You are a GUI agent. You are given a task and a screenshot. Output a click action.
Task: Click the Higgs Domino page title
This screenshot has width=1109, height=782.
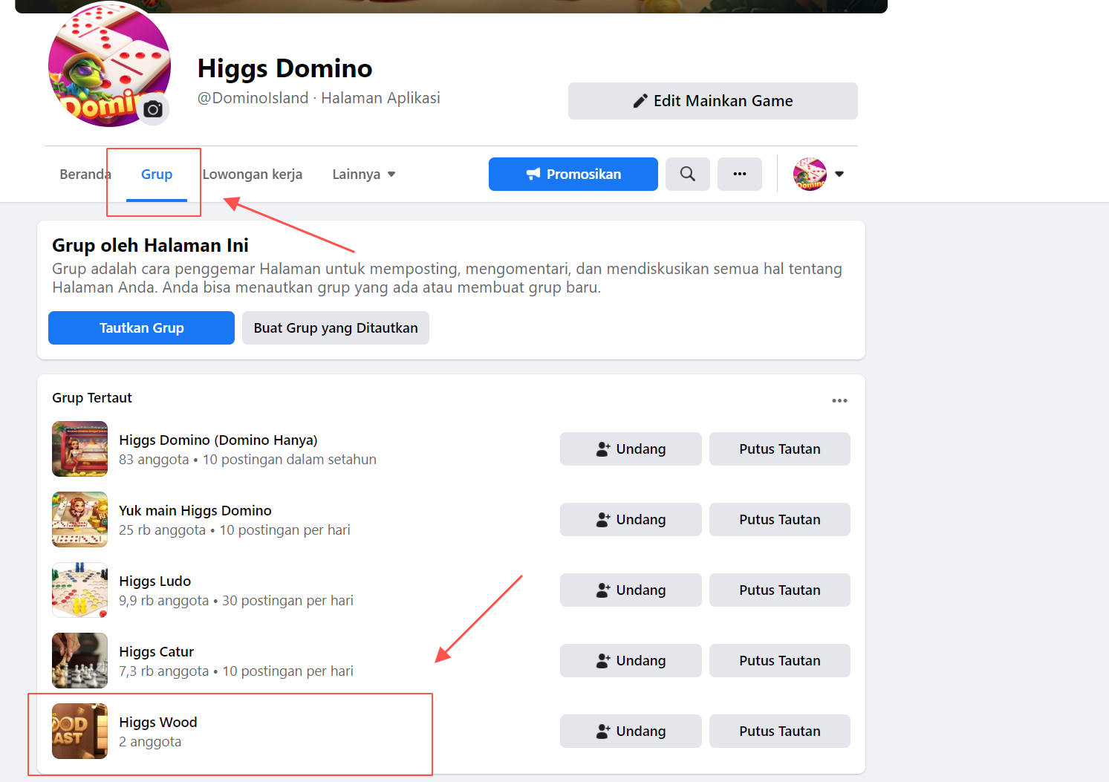coord(285,68)
